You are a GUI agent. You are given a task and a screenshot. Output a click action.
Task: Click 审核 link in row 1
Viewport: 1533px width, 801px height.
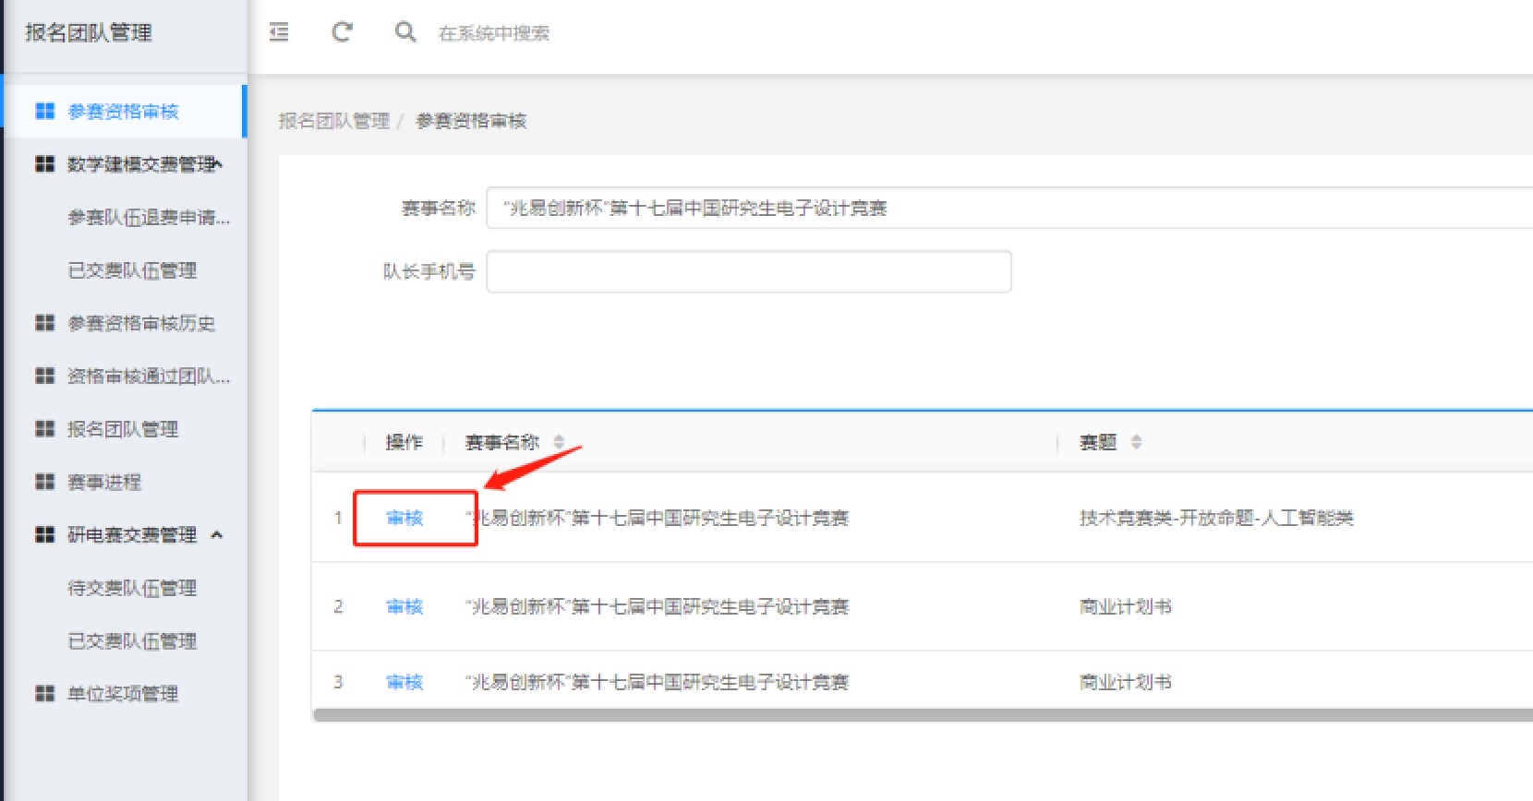(x=404, y=519)
